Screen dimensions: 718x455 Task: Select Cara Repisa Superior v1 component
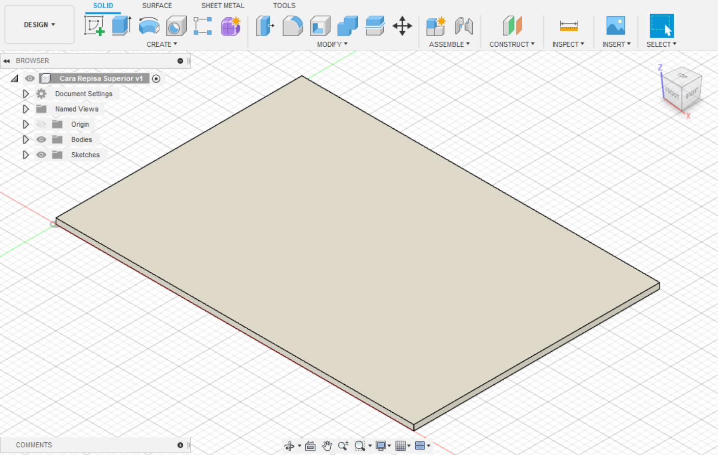pos(101,78)
